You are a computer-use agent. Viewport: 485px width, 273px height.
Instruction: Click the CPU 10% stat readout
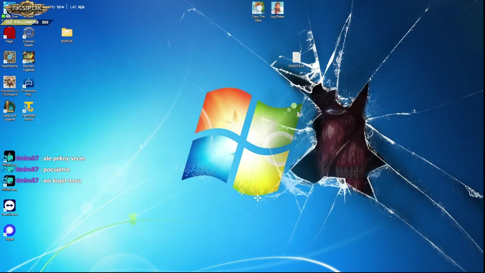(56, 7)
